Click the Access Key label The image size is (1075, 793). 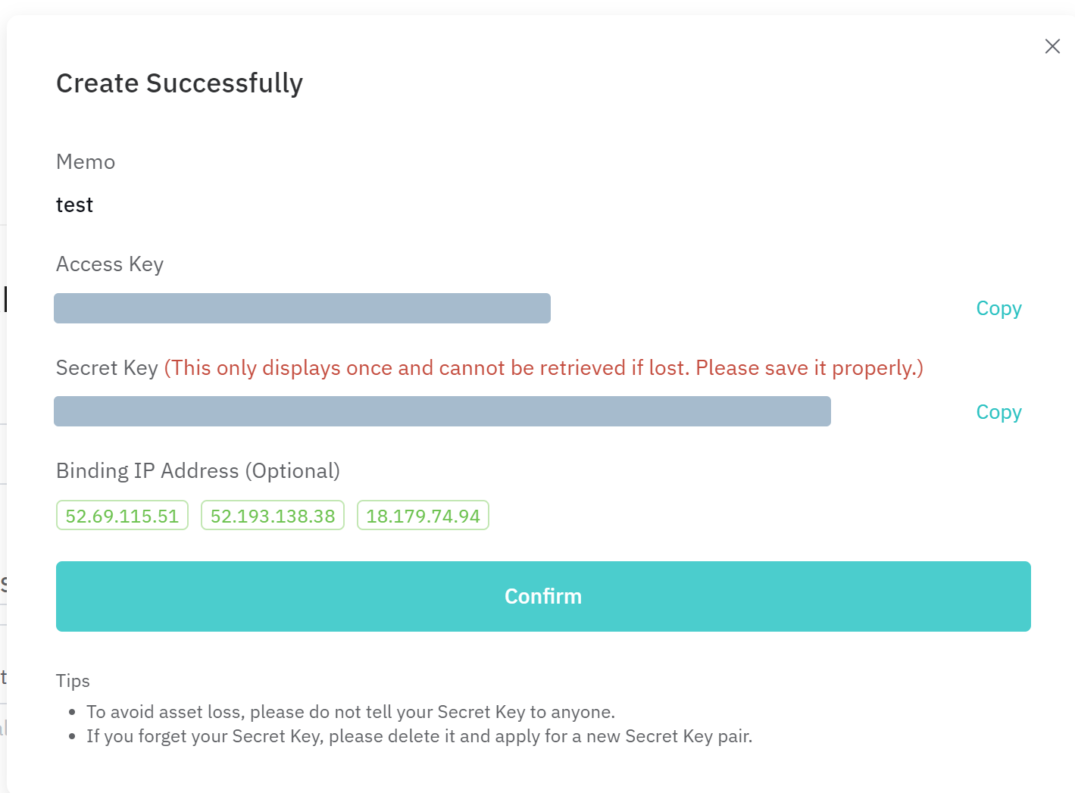110,264
